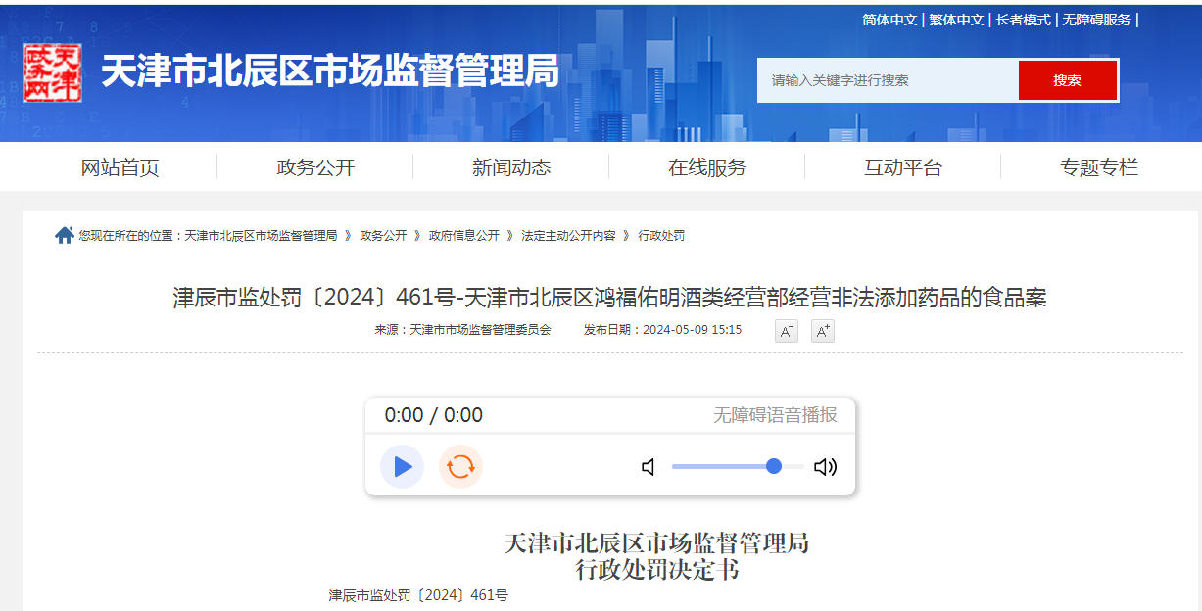
Task: Click the 天津市北辰区市场监督管理局 header title
Action: [x=330, y=70]
